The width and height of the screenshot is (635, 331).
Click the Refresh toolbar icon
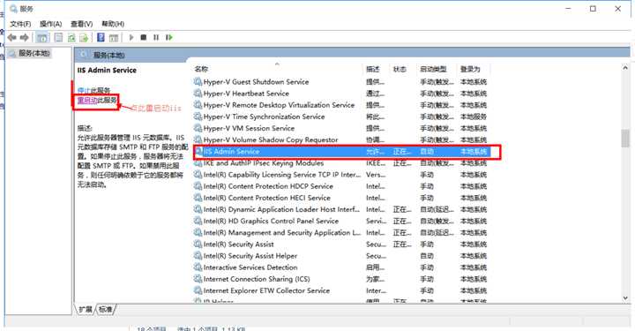point(71,38)
